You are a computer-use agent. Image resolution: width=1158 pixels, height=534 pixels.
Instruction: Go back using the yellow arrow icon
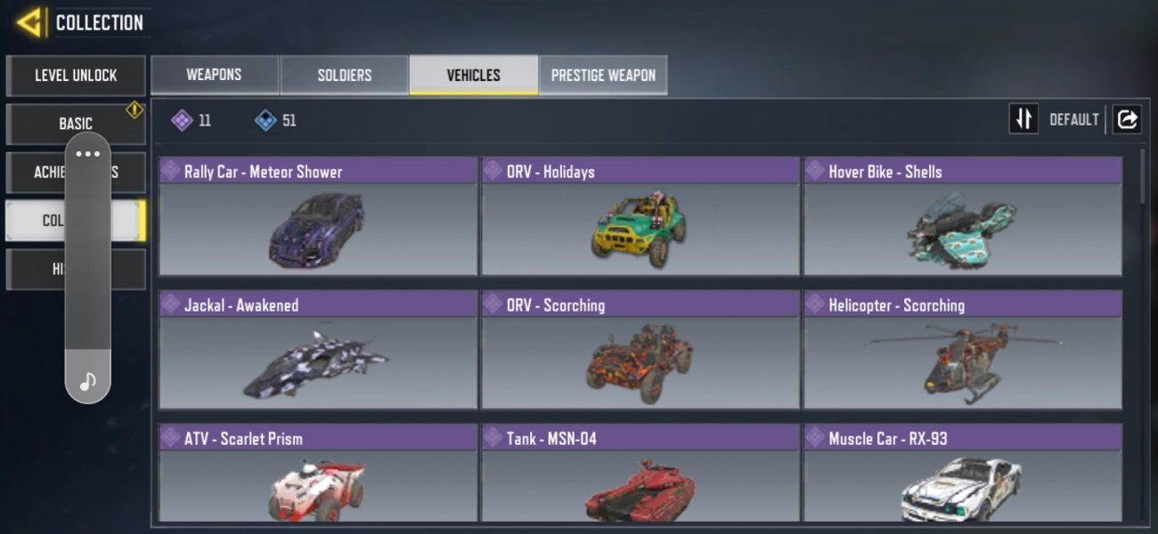[x=29, y=22]
